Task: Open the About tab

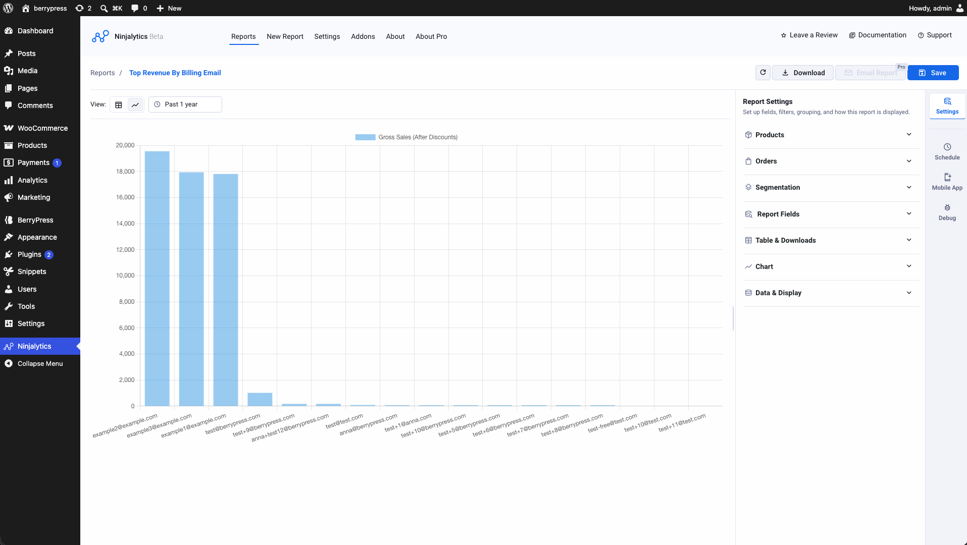Action: (395, 36)
